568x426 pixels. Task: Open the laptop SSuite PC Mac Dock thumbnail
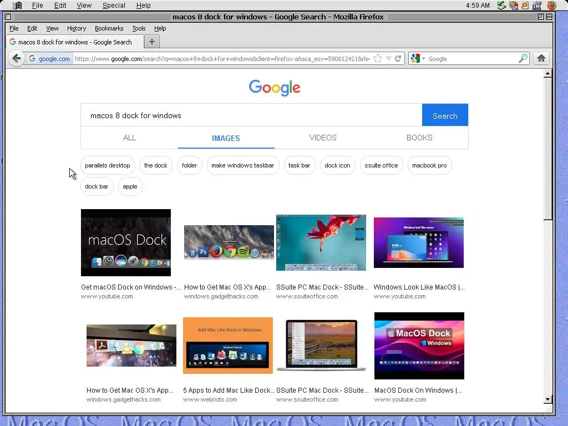[x=321, y=346]
